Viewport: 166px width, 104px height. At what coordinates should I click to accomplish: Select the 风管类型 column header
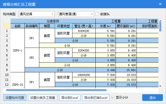(63, 26)
